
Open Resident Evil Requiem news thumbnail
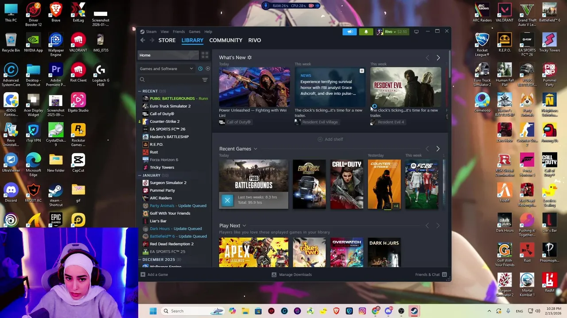click(406, 87)
